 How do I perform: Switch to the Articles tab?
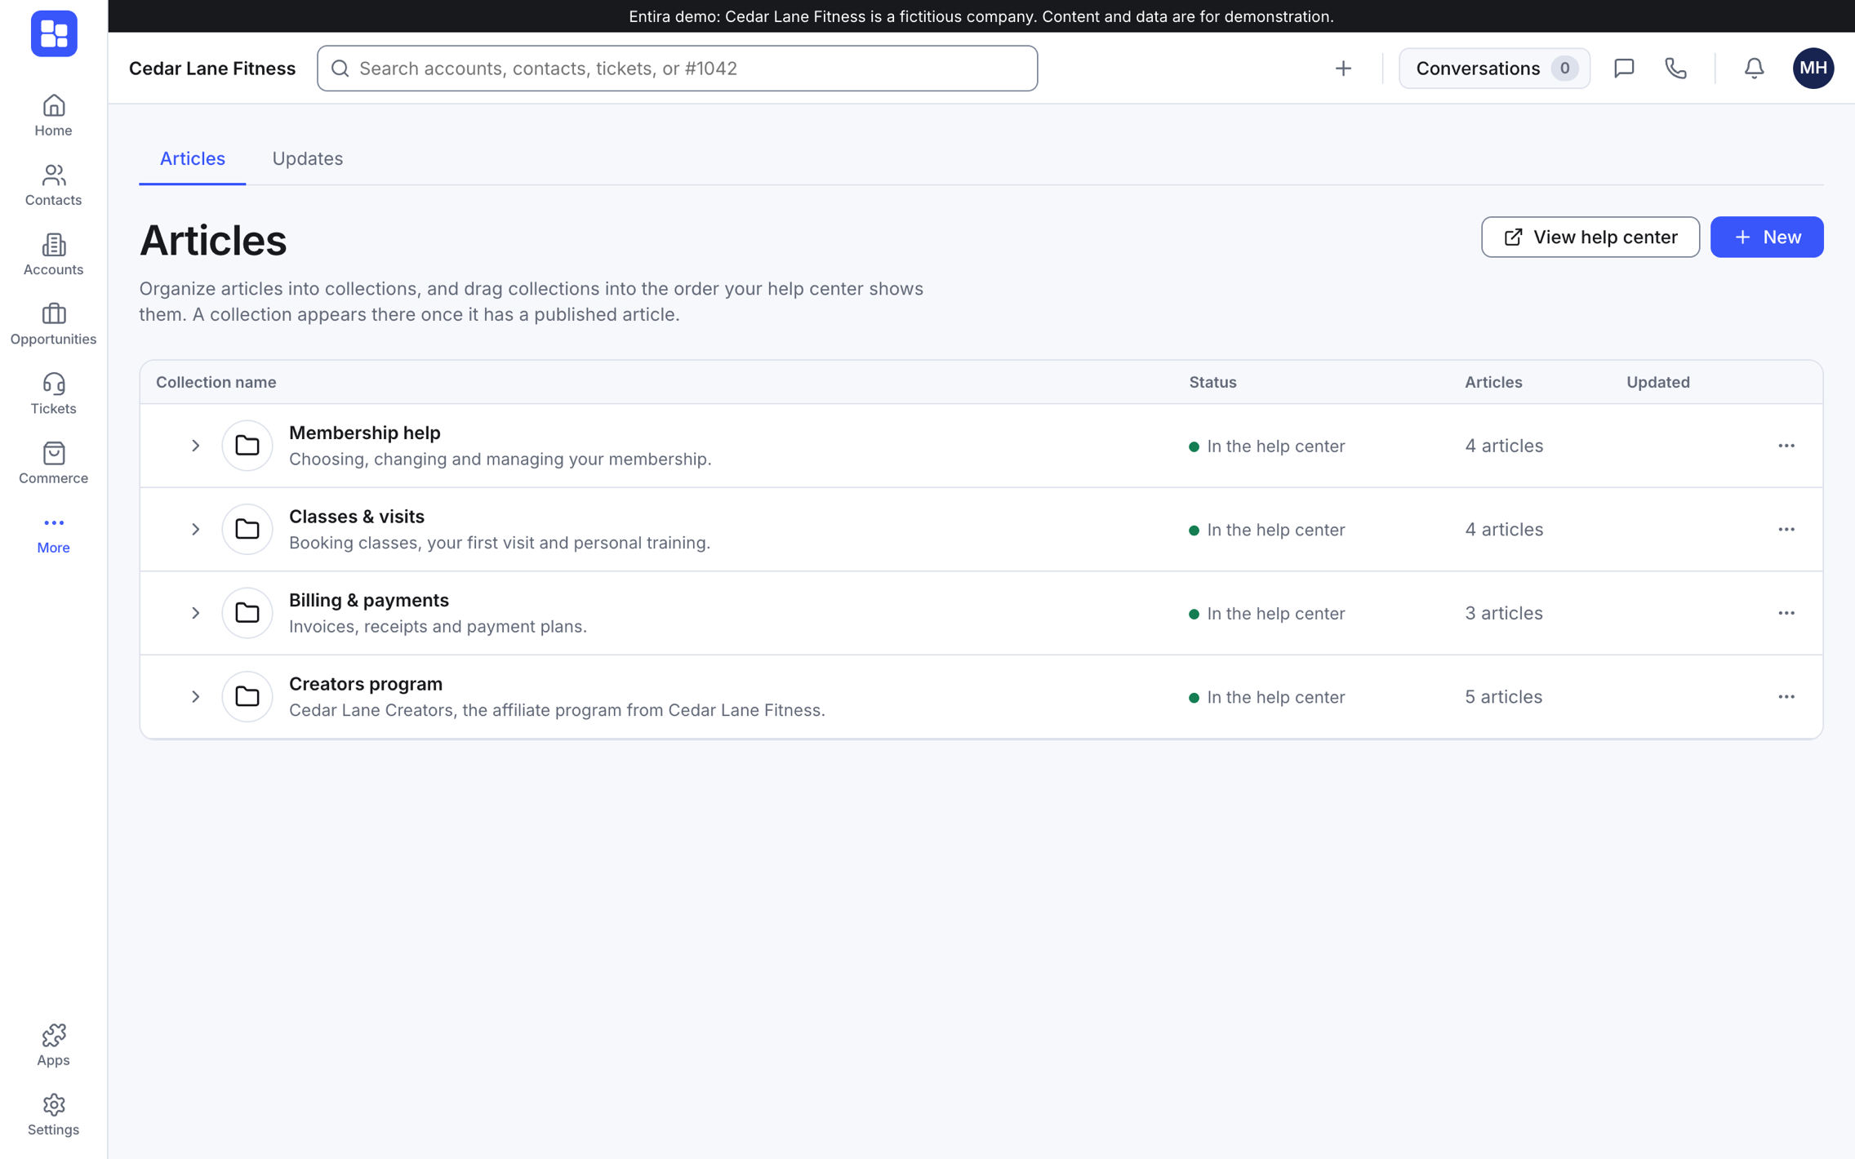tap(192, 158)
